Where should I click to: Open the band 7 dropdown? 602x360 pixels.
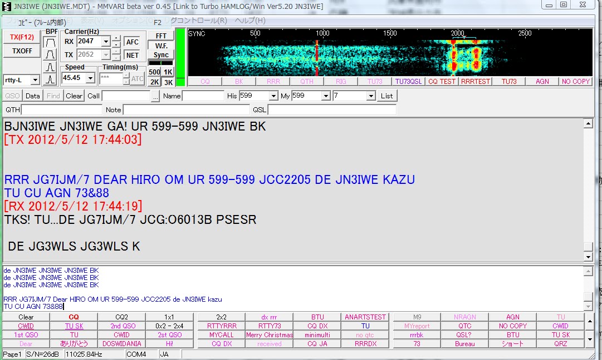pos(370,96)
